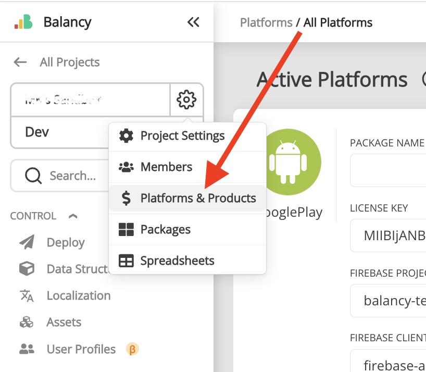The width and height of the screenshot is (426, 372).
Task: Select Spreadsheets menu item
Action: tap(187, 261)
